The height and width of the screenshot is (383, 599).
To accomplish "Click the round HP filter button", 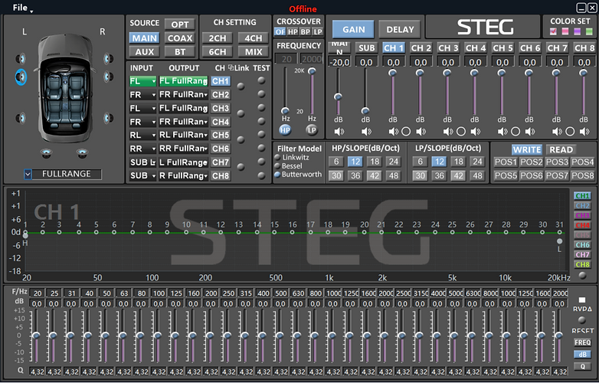I will pos(285,130).
